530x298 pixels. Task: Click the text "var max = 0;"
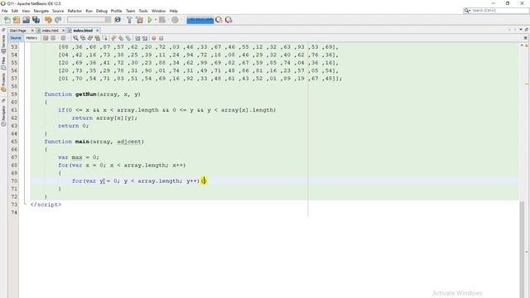[x=79, y=157]
